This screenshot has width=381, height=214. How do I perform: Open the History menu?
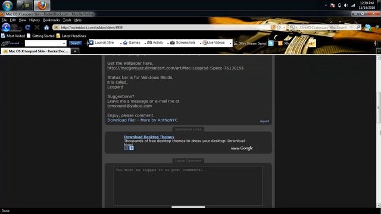coord(35,20)
